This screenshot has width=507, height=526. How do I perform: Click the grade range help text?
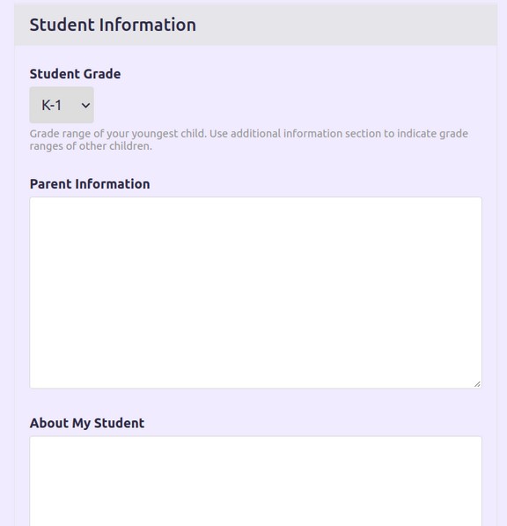tap(249, 139)
